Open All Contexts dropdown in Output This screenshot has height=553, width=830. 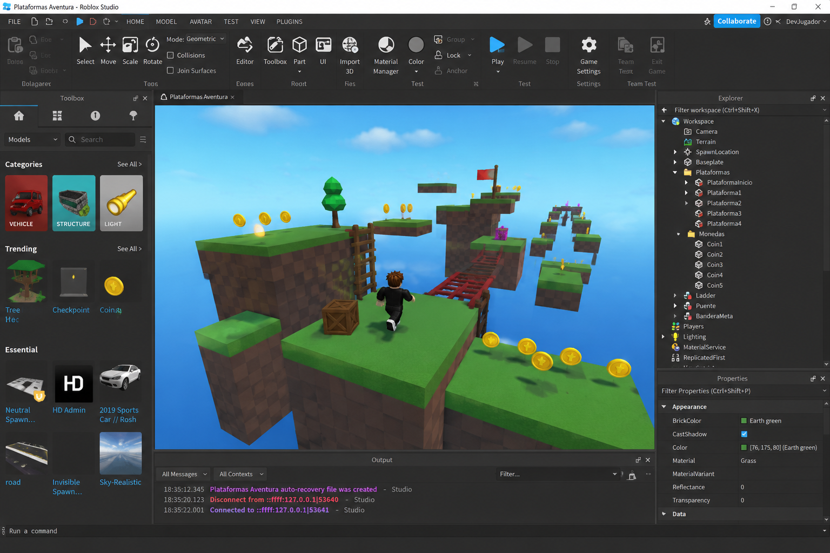coord(241,474)
